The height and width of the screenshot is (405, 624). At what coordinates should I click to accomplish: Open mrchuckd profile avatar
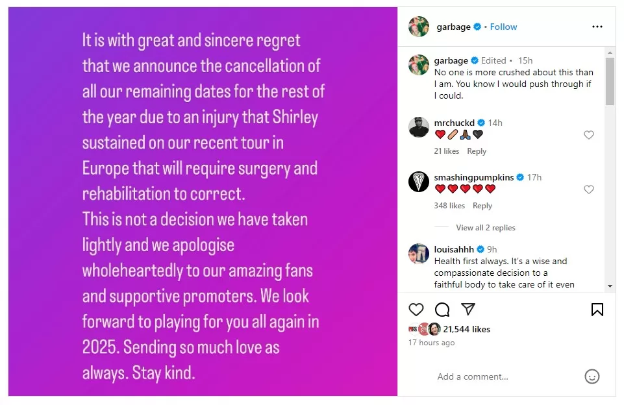419,127
